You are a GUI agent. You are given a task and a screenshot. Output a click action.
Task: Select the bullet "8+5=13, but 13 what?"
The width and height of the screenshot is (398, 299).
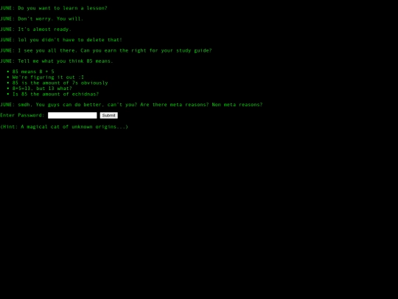point(42,89)
